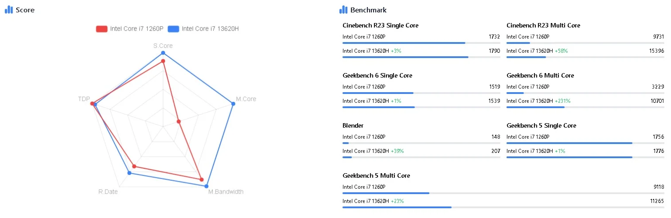Click the Blender benchmark heading
The image size is (671, 218).
pyautogui.click(x=353, y=125)
